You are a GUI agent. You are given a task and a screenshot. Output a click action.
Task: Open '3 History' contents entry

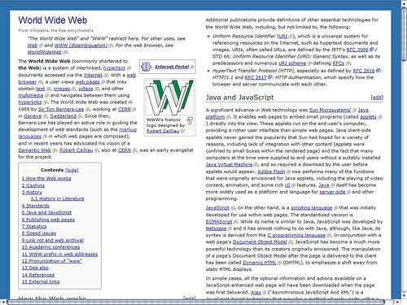(x=32, y=192)
